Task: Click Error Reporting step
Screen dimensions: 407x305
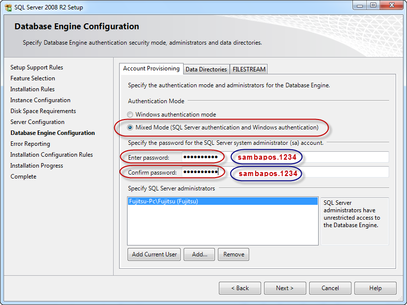Action: click(30, 144)
